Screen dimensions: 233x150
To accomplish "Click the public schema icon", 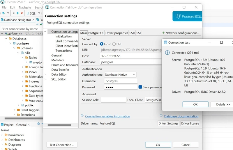I will (23, 105).
